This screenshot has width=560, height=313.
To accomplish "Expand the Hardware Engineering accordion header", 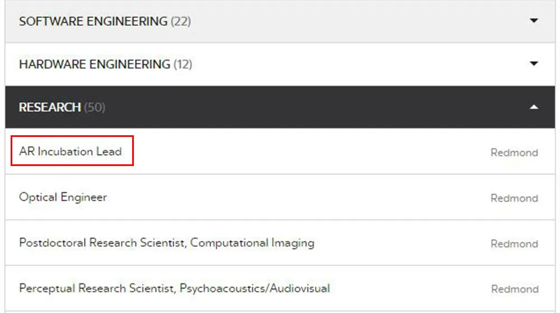I will [x=280, y=64].
